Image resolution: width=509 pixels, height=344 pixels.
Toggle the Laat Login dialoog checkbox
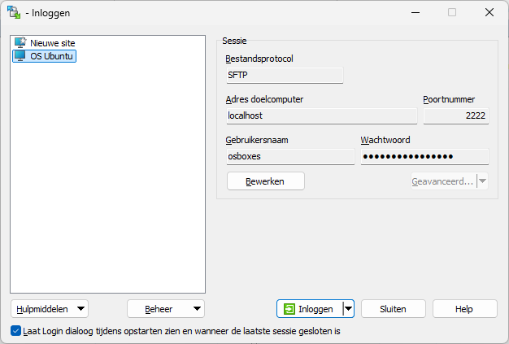[x=15, y=331]
